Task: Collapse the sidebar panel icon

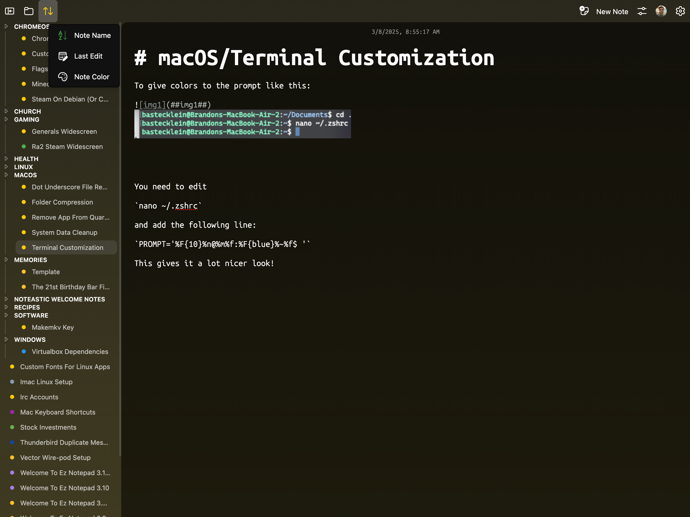Action: pos(10,11)
